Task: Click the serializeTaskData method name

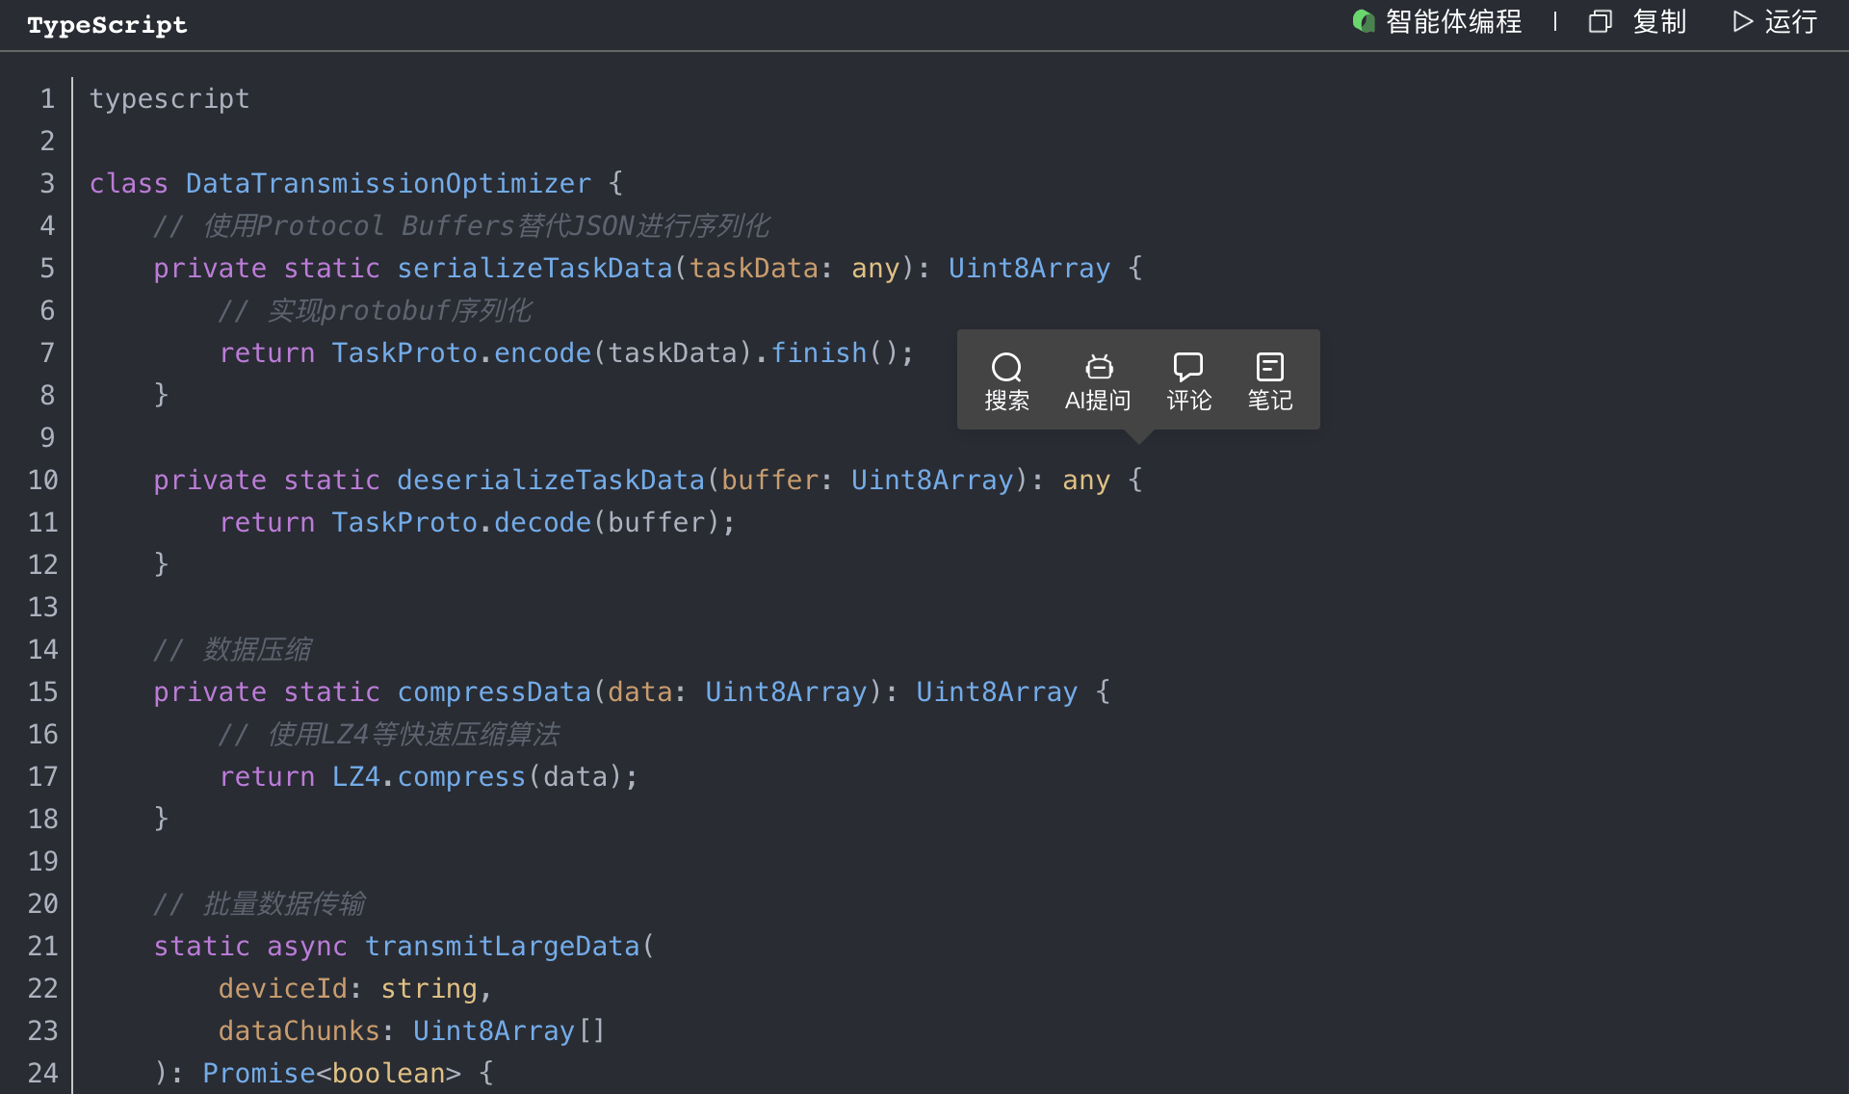Action: (x=534, y=268)
